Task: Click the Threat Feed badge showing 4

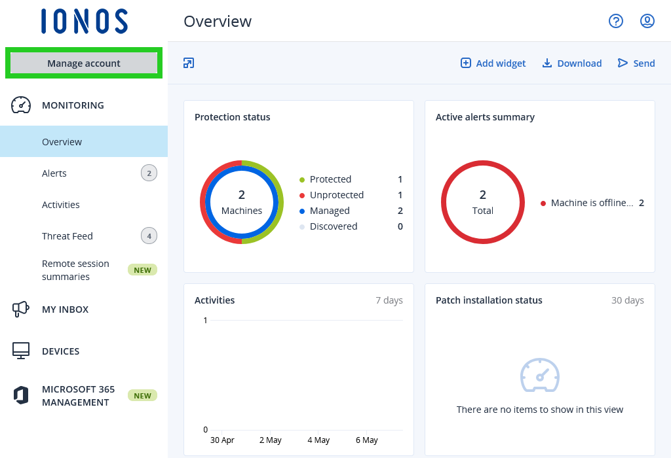Action: click(149, 236)
